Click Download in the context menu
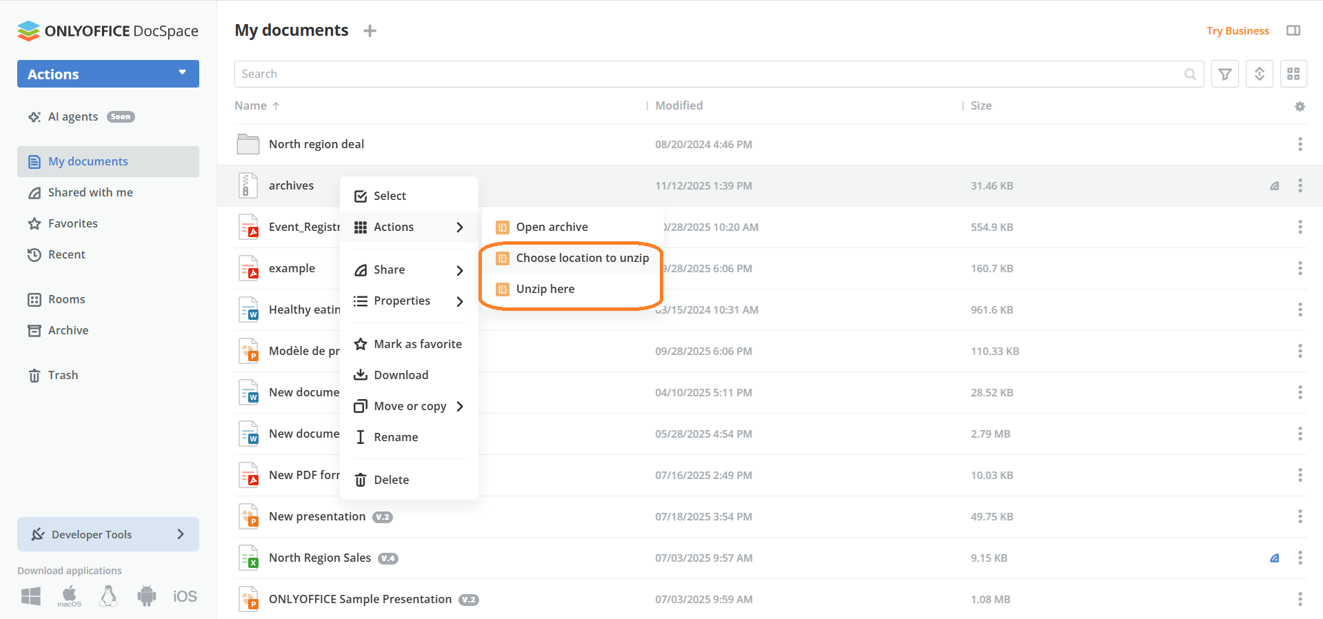1323x619 pixels. pyautogui.click(x=409, y=375)
